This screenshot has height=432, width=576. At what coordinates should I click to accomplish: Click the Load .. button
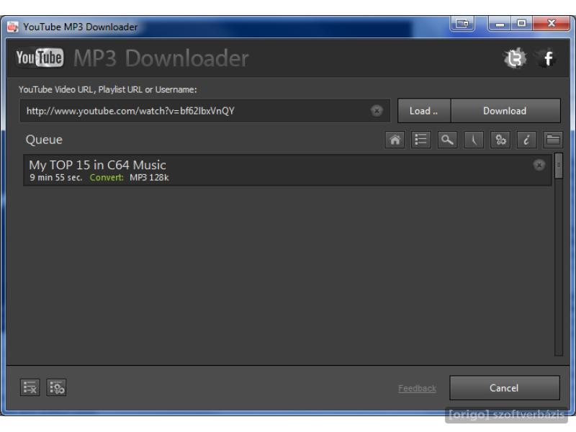pos(424,111)
